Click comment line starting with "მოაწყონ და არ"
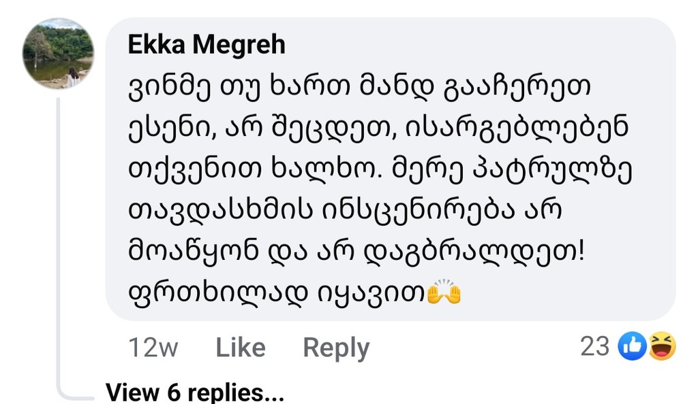The image size is (698, 404). pos(355,252)
